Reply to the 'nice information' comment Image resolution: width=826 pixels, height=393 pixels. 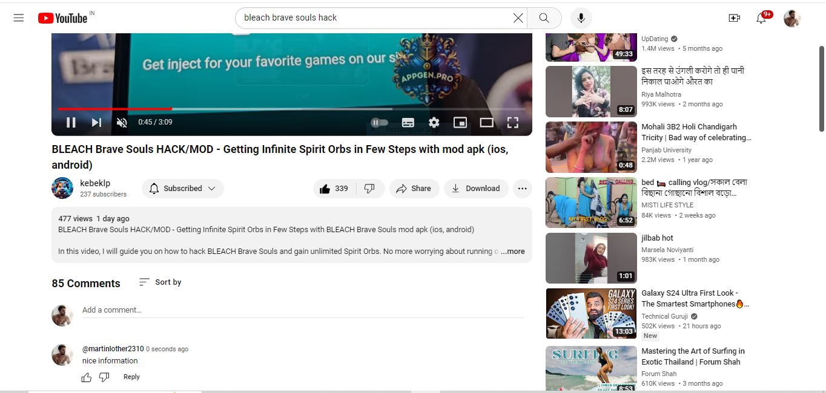point(131,377)
